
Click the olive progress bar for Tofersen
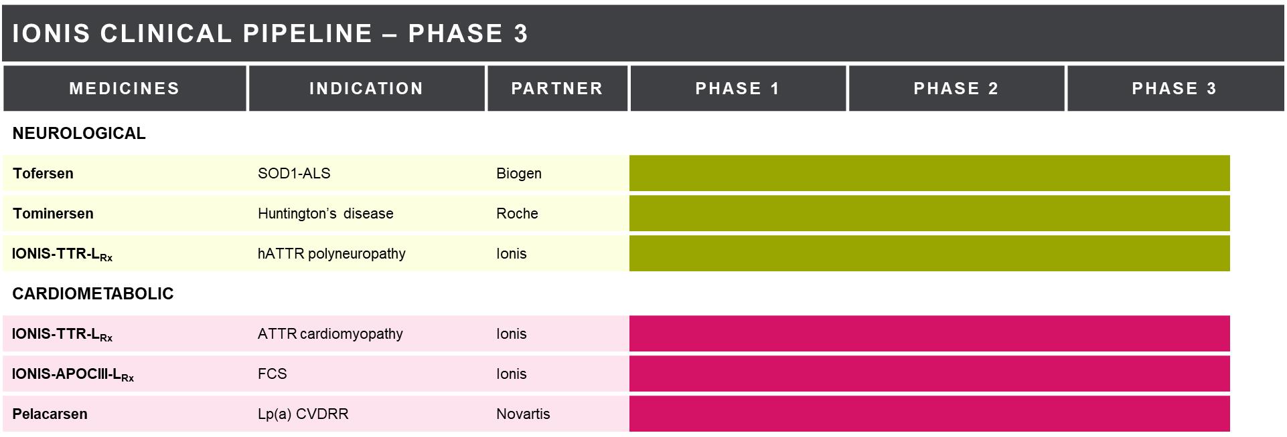(929, 173)
